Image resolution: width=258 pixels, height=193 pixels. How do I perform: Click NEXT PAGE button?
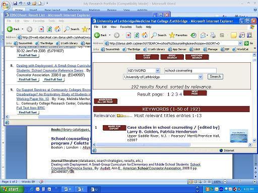click(195, 93)
